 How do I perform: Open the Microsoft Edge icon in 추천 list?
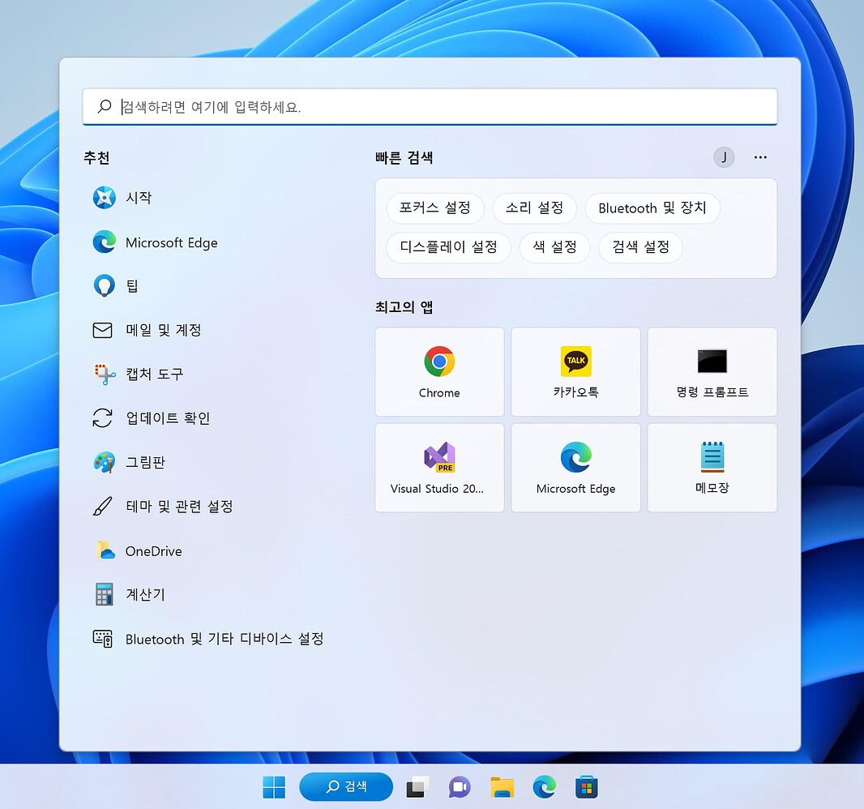[x=104, y=242]
